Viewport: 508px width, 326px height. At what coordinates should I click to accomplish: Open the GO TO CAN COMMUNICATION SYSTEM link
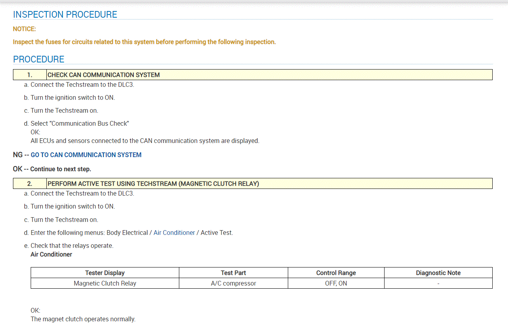[86, 155]
